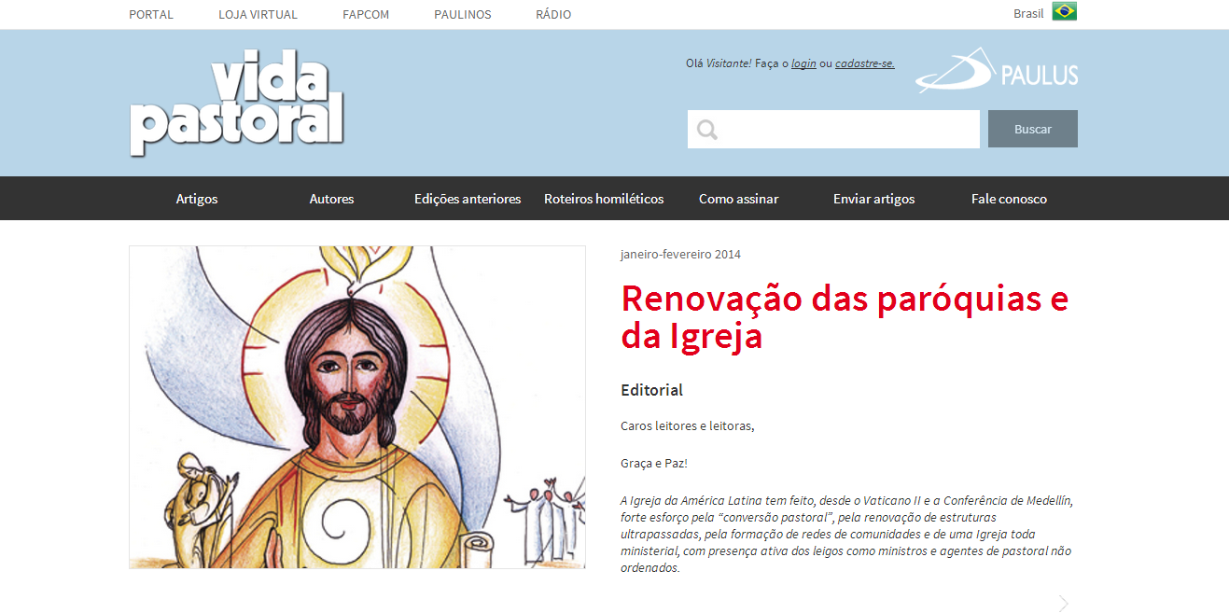
Task: Open article Renovação das paróquias e da Igreja
Action: click(x=845, y=317)
